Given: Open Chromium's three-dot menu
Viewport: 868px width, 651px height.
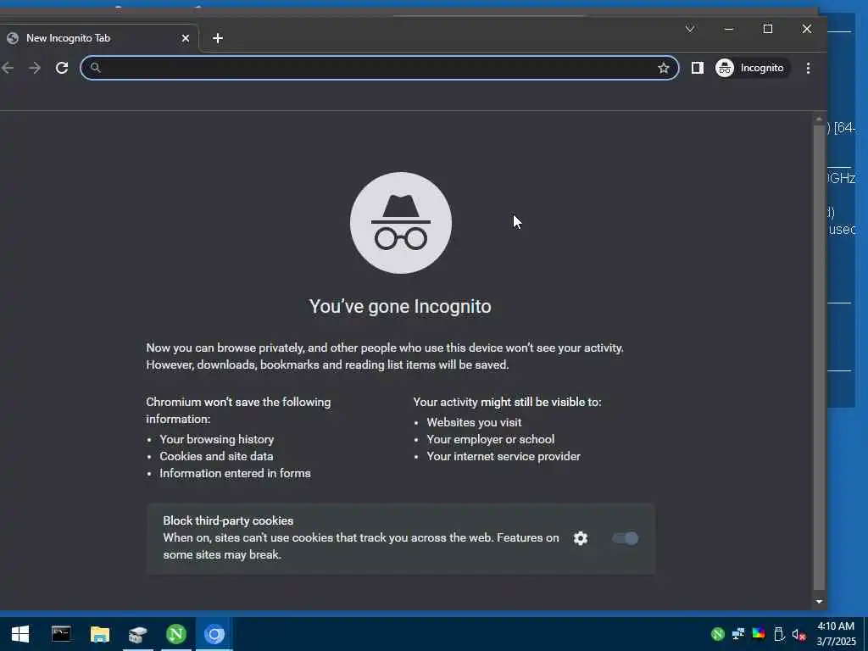Looking at the screenshot, I should point(808,68).
